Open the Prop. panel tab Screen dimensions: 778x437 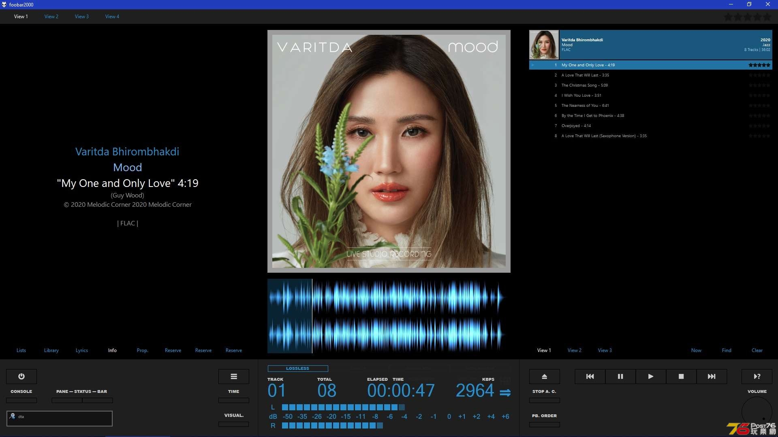pyautogui.click(x=143, y=350)
